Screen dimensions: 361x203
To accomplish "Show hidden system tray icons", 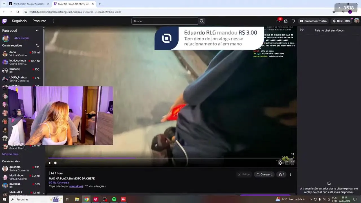I will [311, 199].
